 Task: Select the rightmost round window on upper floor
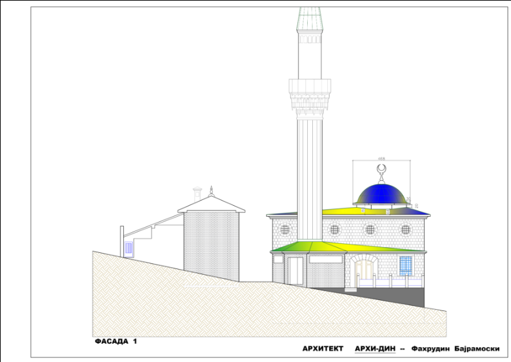(x=406, y=229)
